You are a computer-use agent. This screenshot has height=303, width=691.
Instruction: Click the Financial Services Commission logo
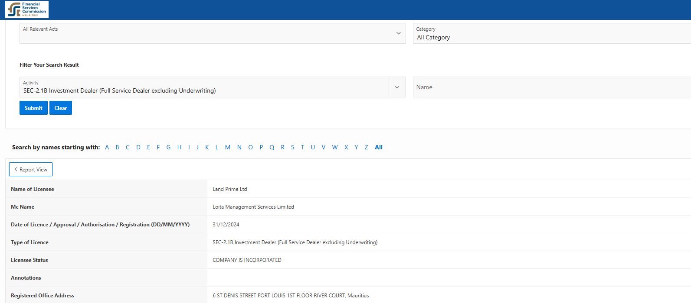[27, 10]
